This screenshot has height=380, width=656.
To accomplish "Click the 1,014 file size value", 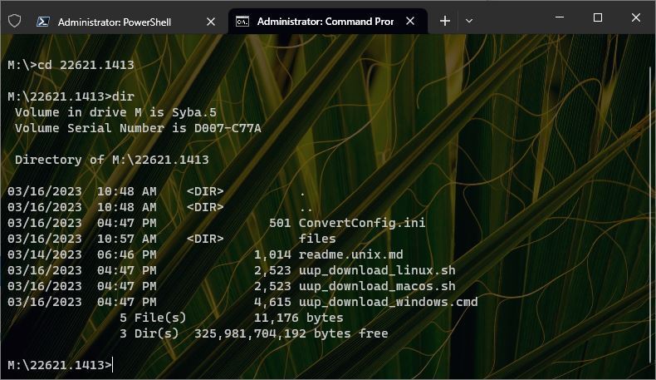I will [x=272, y=254].
